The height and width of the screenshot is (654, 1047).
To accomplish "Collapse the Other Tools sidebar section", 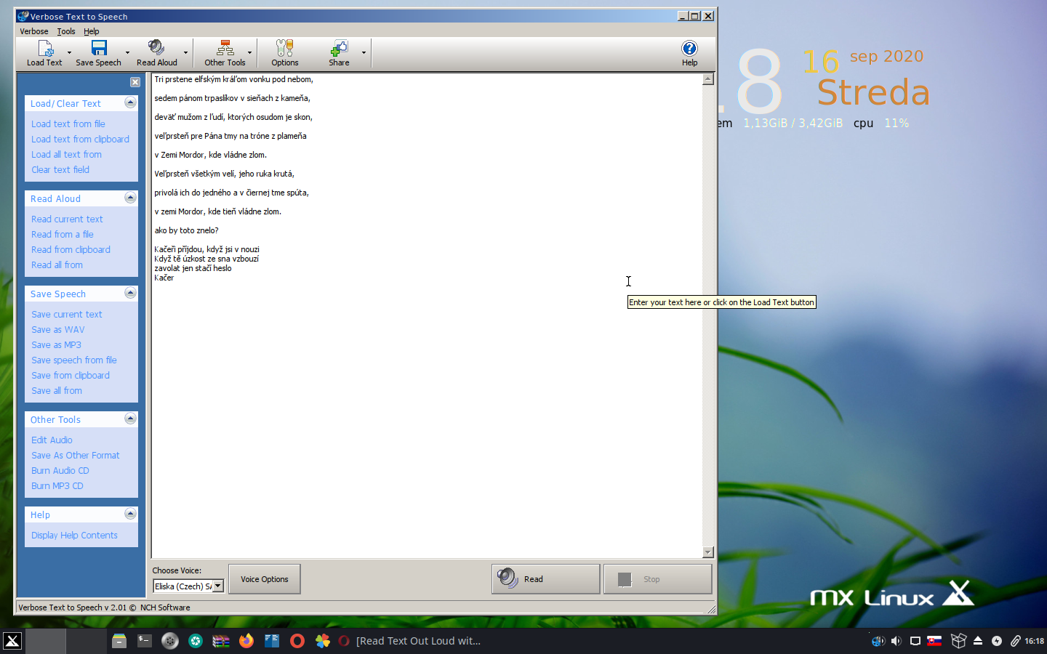I will [x=130, y=419].
